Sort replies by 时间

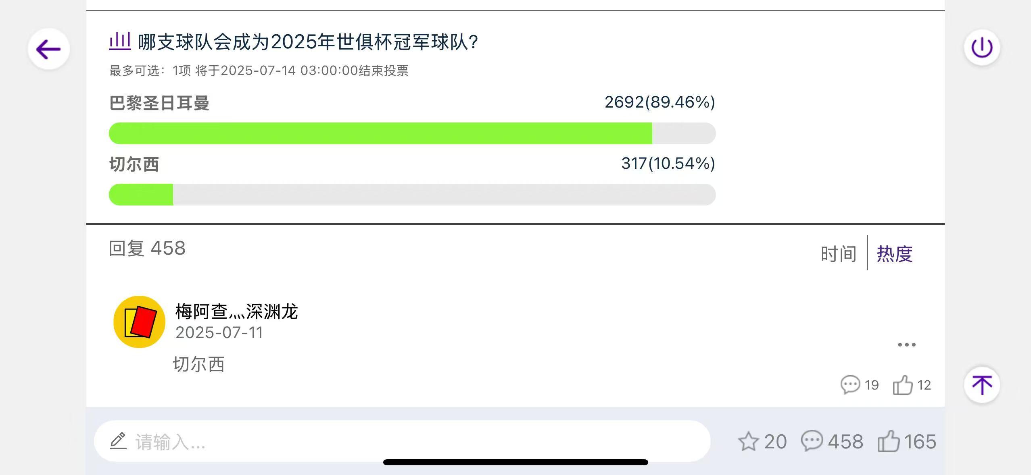(x=839, y=254)
